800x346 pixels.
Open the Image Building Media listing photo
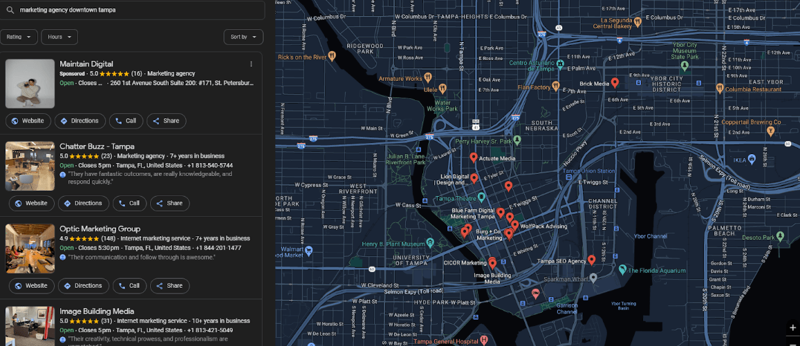pos(30,326)
